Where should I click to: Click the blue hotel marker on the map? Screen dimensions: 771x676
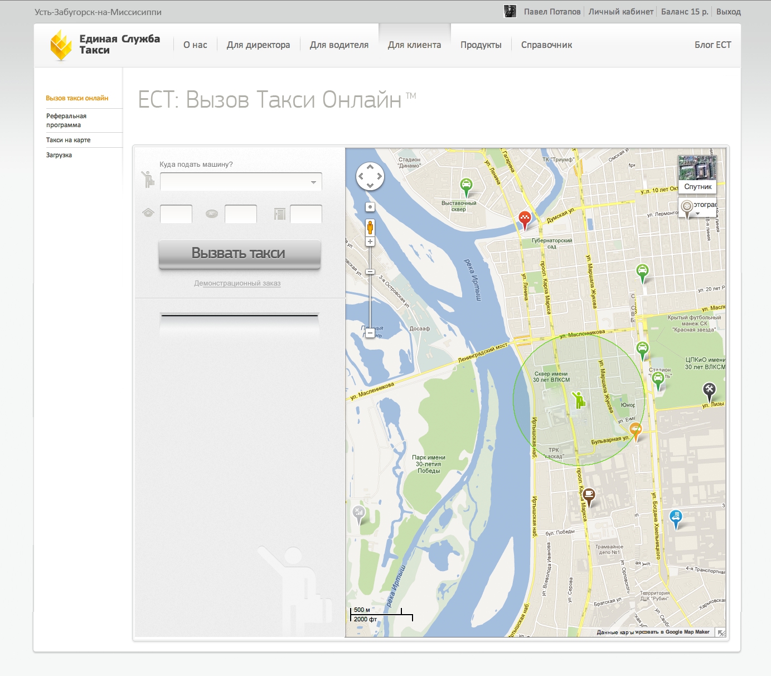[676, 519]
